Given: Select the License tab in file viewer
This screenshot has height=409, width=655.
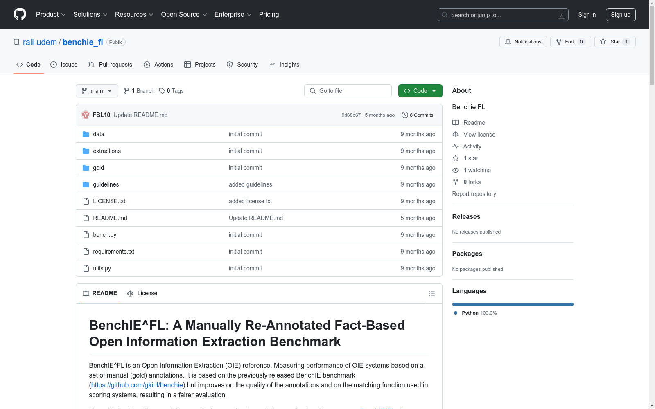Looking at the screenshot, I should point(142,293).
